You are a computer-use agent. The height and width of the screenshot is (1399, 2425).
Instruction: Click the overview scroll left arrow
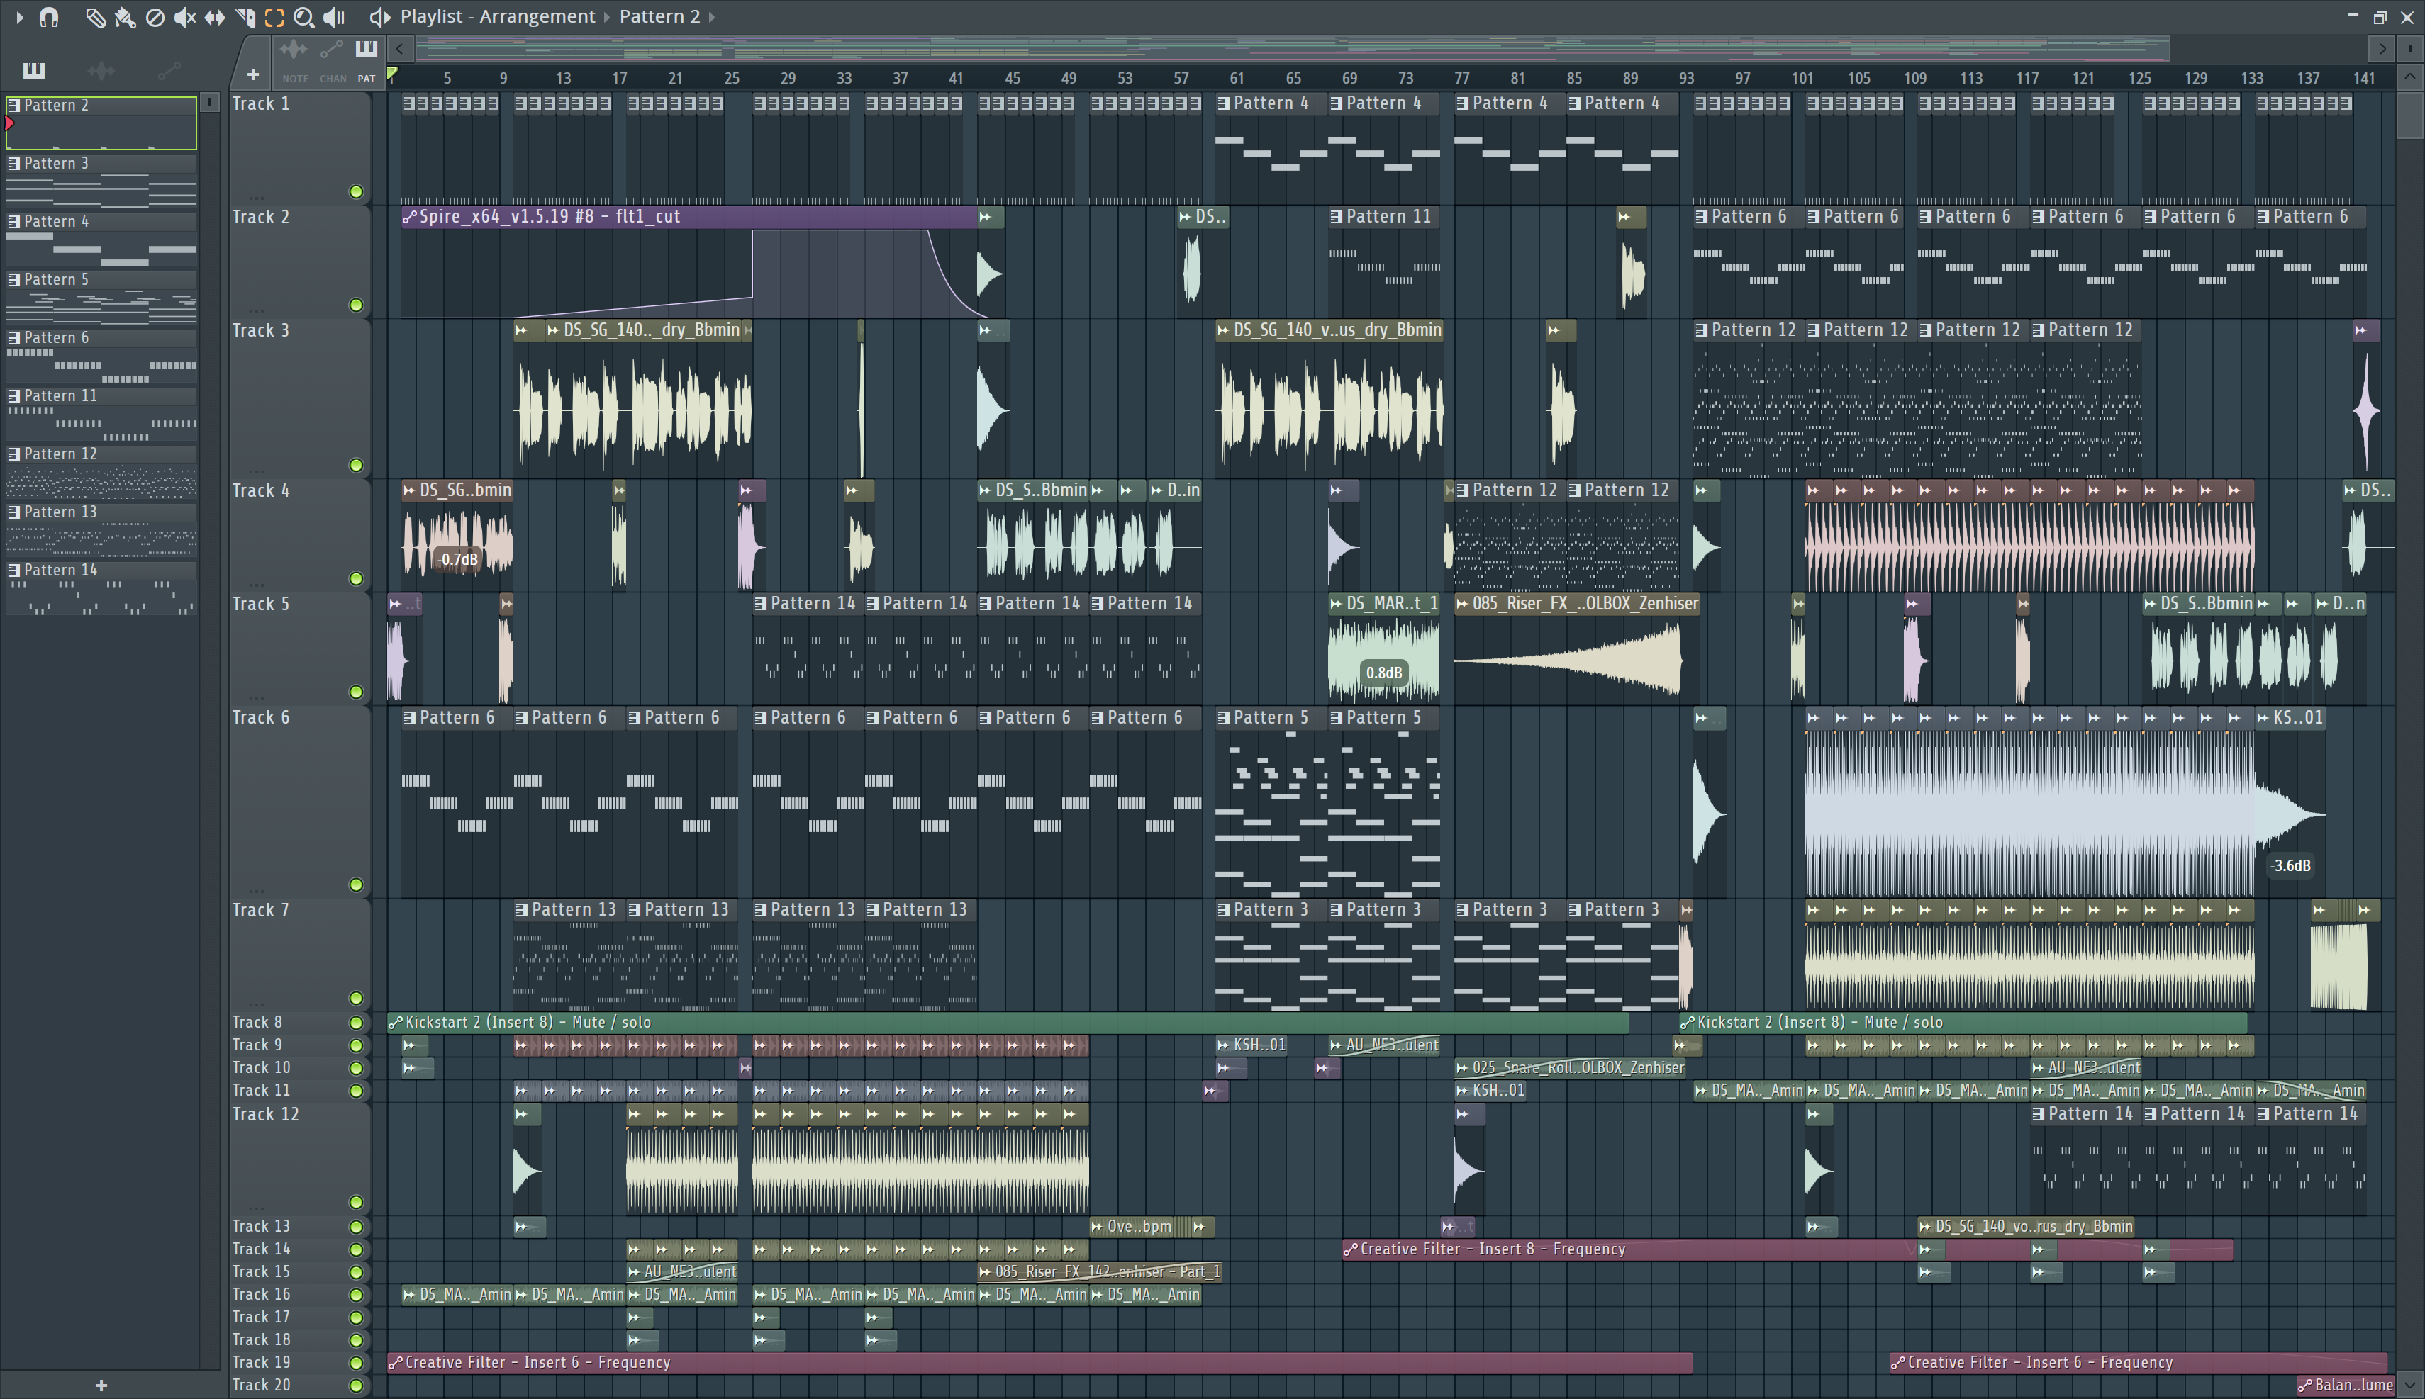(400, 48)
